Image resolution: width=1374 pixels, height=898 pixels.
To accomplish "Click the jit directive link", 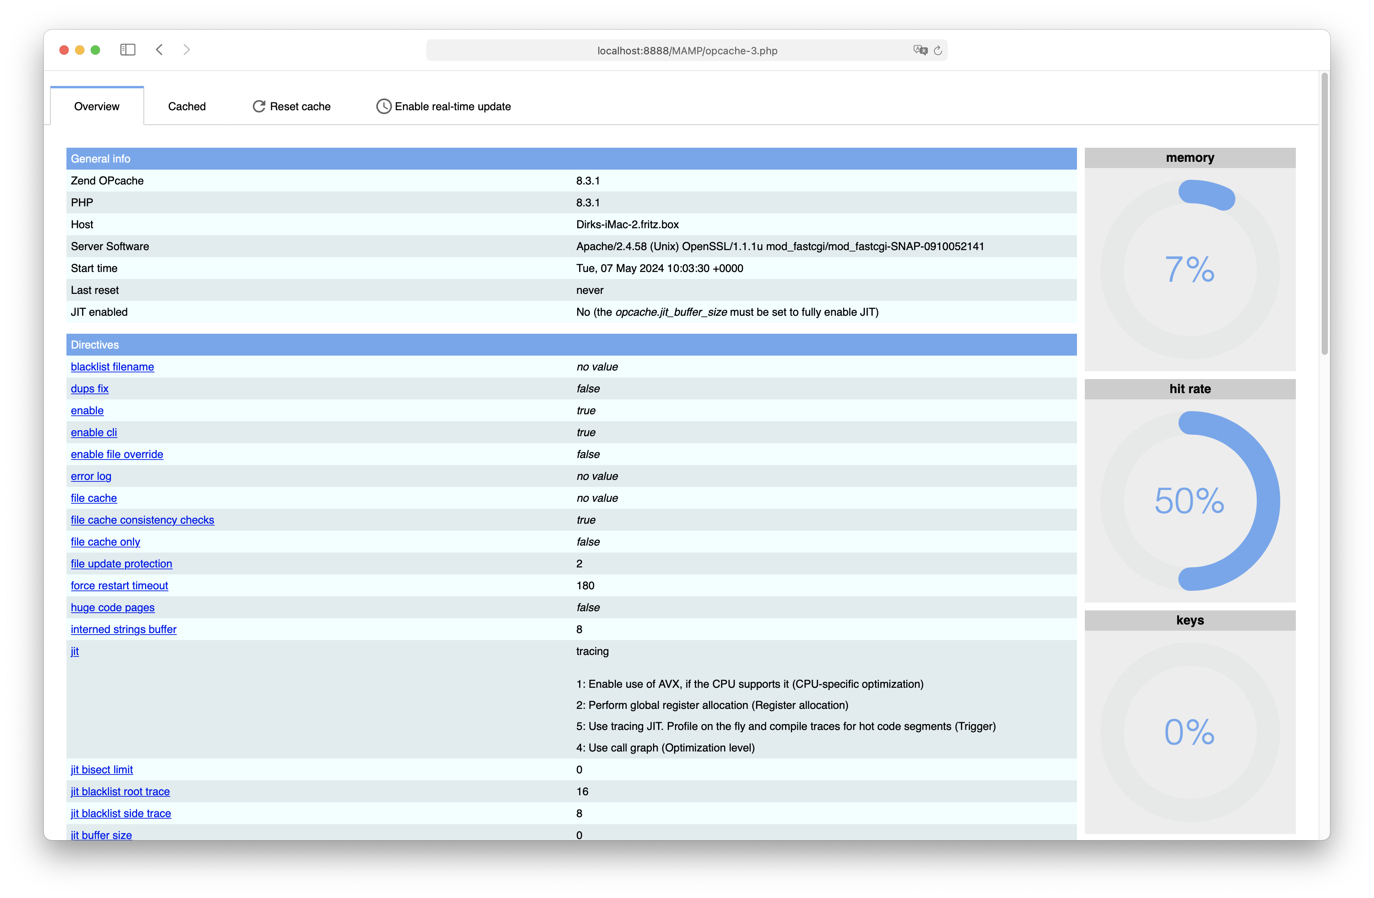I will [x=74, y=651].
